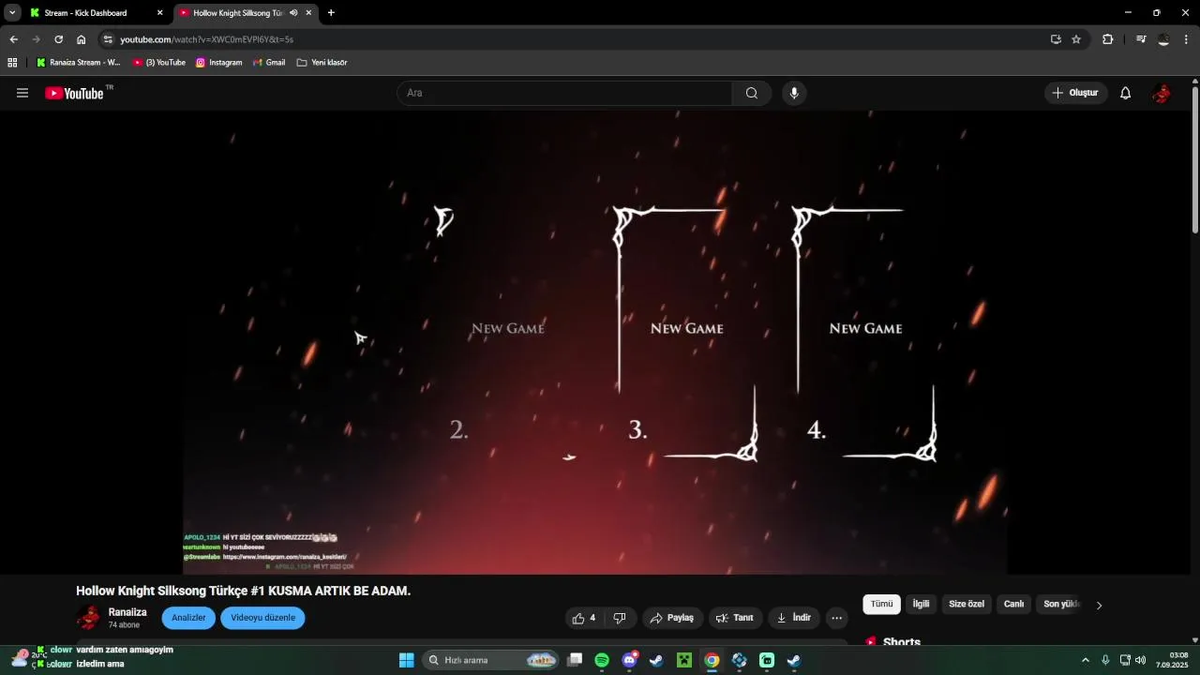Open tab search dropdown arrow

pos(12,13)
